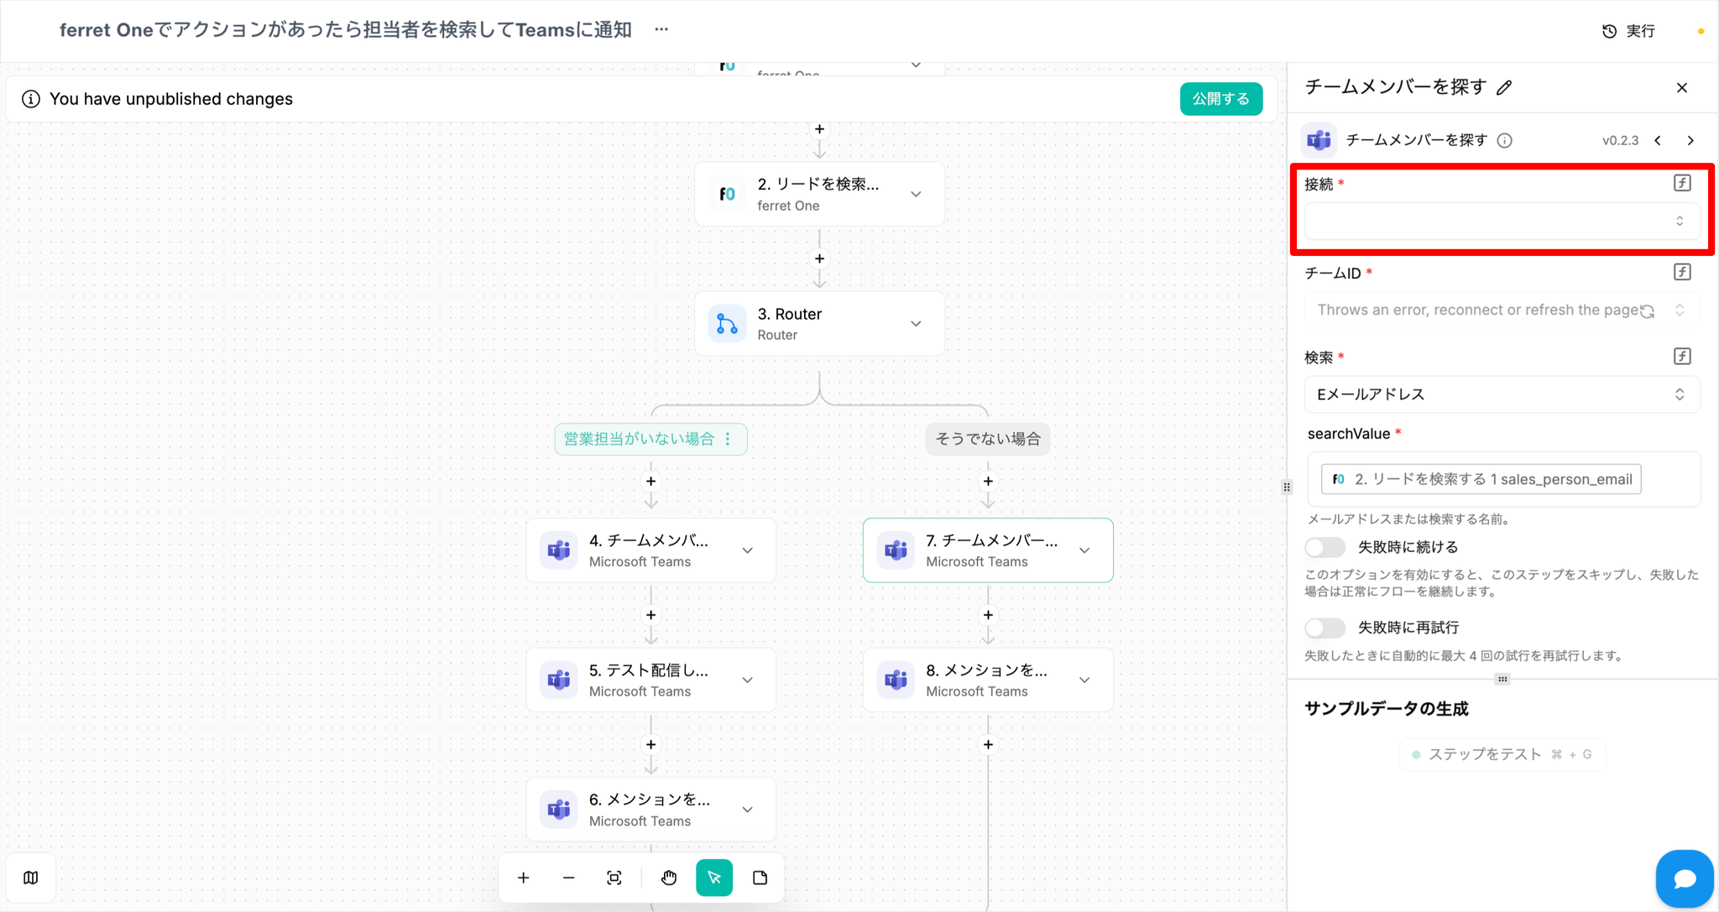
Task: Click the pencil edit icon beside step title
Action: [x=1504, y=87]
